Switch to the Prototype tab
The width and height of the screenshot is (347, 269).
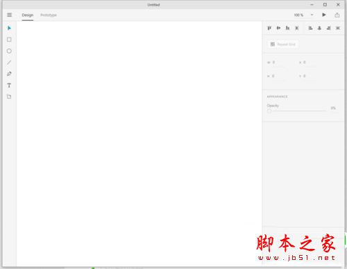coord(49,15)
